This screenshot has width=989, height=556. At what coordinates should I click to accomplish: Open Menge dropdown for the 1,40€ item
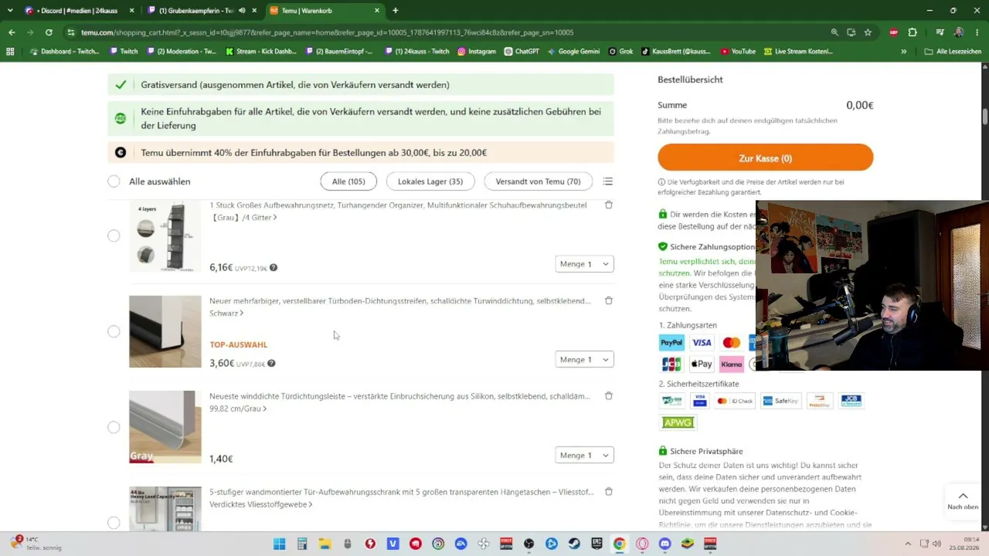pos(584,456)
